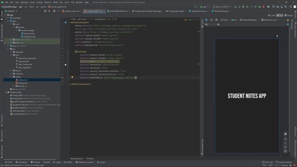Open the Refactor menu
Viewport: 297px width, 167px height.
48,2
